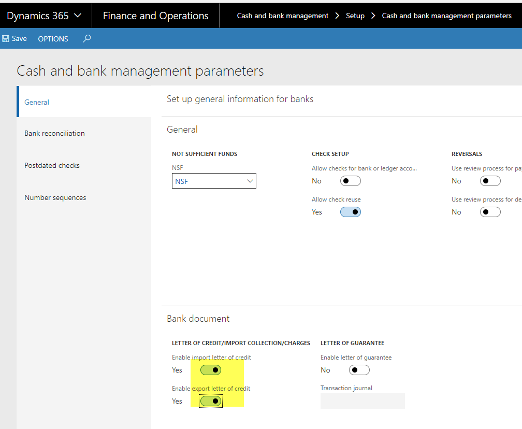The height and width of the screenshot is (429, 522).
Task: Disable Enable import letter of credit
Action: [211, 370]
